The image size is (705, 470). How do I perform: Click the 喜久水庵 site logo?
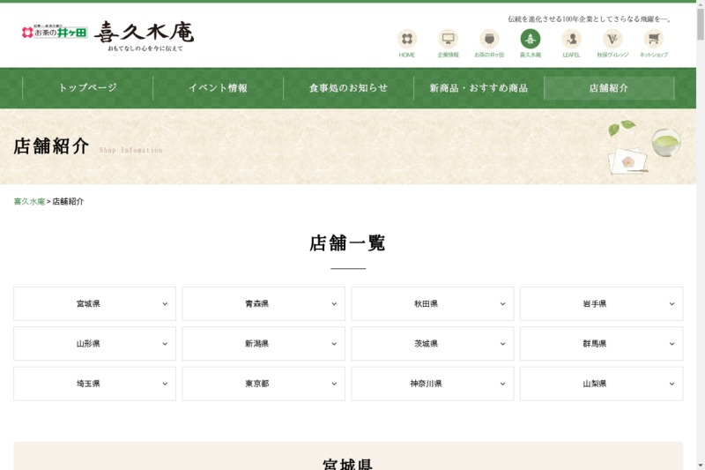145,34
